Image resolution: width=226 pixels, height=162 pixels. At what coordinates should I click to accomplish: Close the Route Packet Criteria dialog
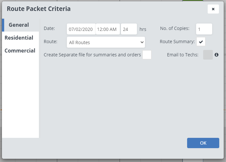(x=213, y=9)
